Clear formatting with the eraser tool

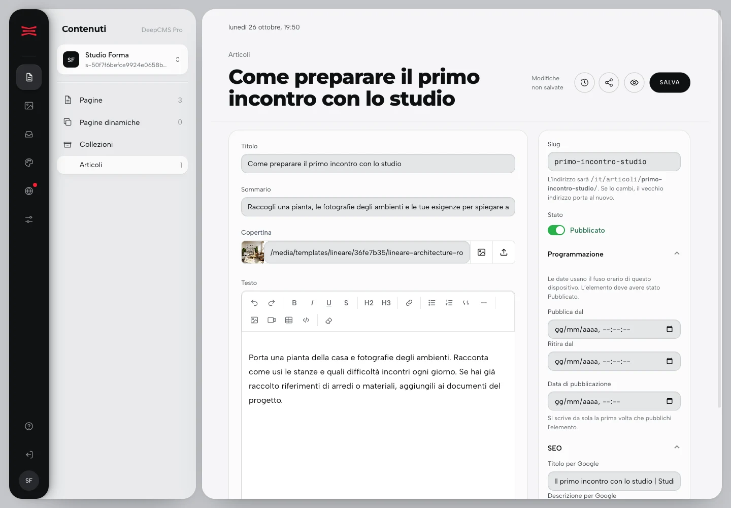coord(329,321)
